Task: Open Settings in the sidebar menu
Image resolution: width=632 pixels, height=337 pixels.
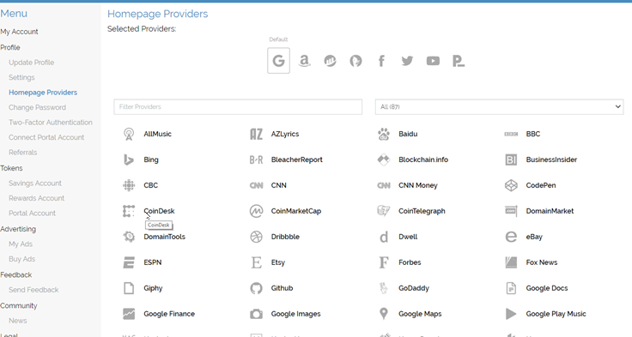Action: 21,77
